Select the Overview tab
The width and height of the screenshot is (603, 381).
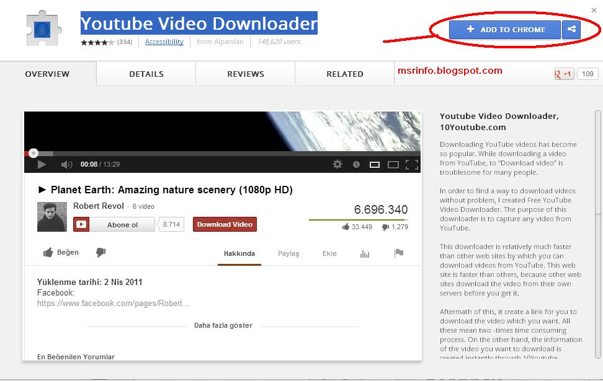(x=47, y=74)
